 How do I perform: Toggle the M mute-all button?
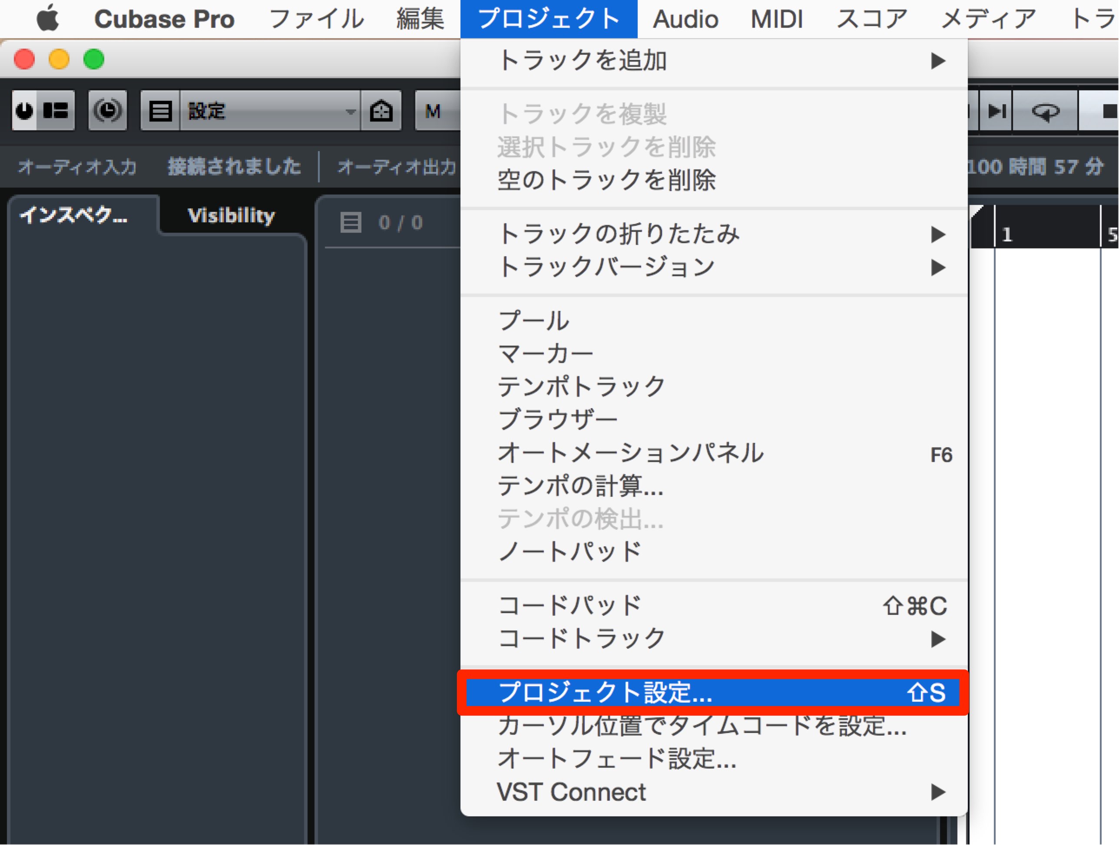click(x=434, y=110)
